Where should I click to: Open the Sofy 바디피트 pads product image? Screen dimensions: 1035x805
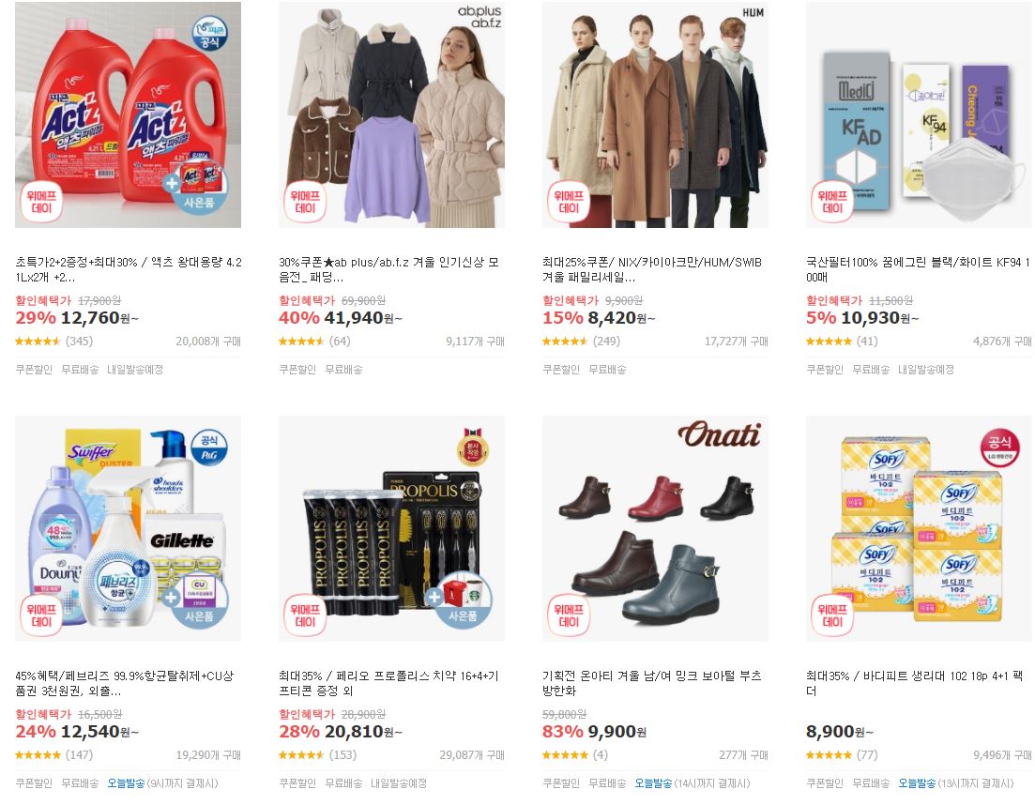[x=919, y=528]
